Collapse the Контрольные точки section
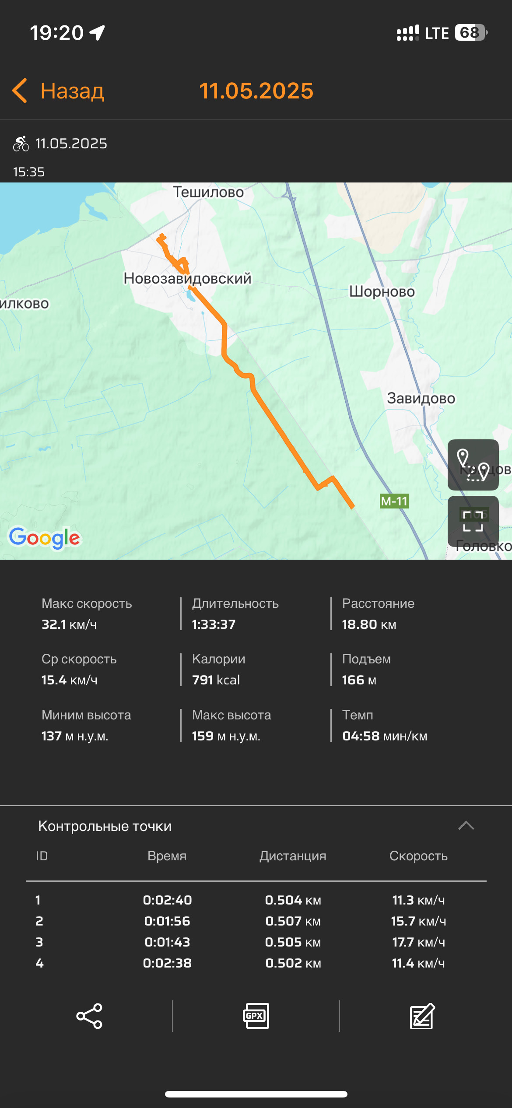512x1108 pixels. 466,826
